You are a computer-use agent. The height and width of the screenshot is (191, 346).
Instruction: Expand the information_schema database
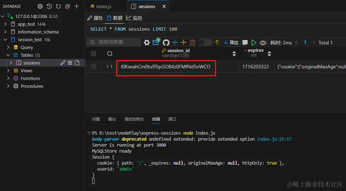pyautogui.click(x=6, y=32)
